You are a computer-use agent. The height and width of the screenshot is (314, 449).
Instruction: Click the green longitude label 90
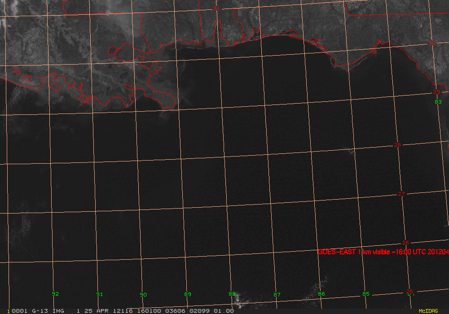pos(143,295)
